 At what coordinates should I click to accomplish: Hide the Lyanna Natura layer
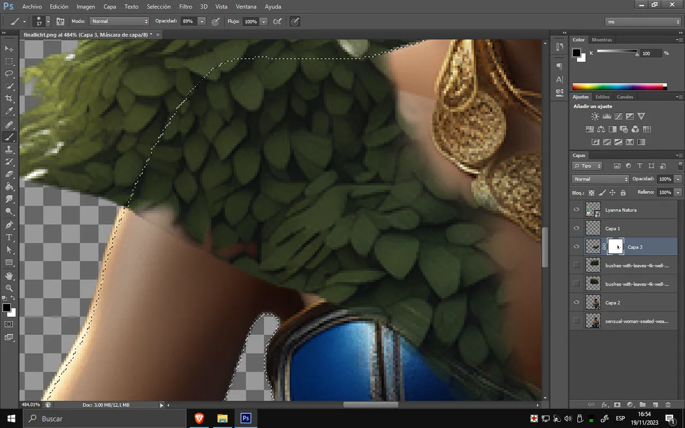(576, 210)
